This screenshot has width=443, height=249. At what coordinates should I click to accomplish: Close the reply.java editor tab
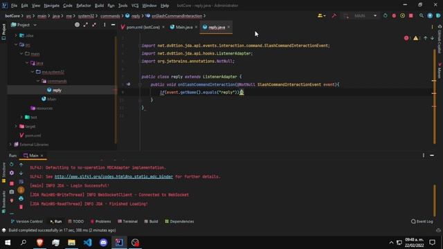click(228, 27)
